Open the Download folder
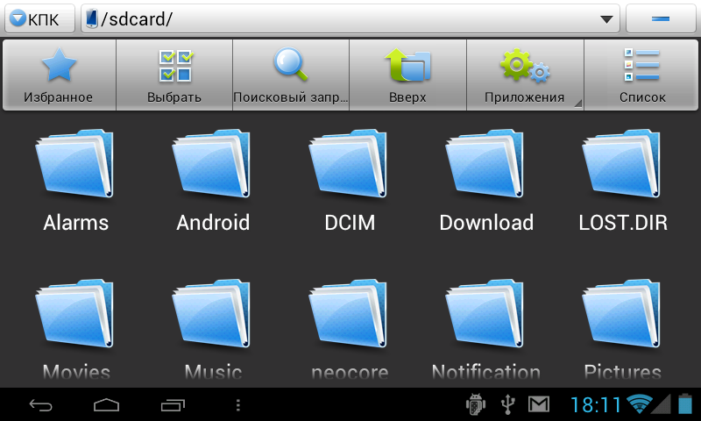701x421 pixels. point(486,182)
